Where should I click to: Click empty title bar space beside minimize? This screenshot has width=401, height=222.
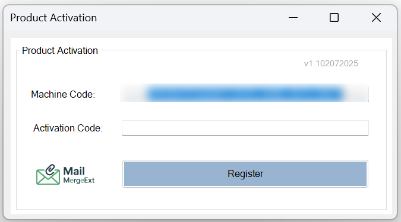[192, 18]
